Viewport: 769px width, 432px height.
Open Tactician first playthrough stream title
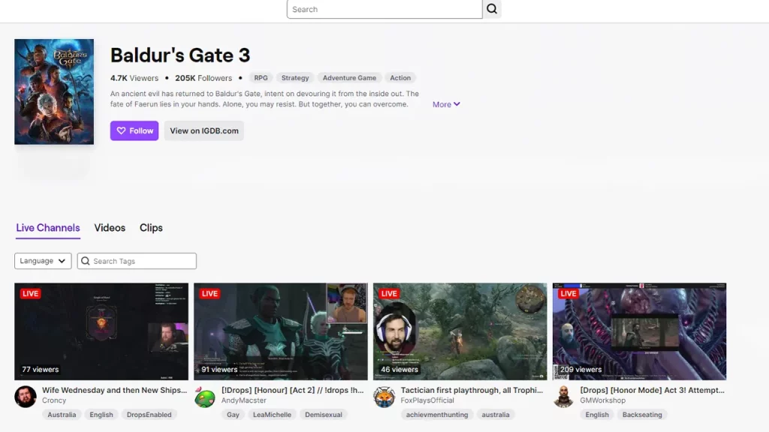pyautogui.click(x=472, y=390)
